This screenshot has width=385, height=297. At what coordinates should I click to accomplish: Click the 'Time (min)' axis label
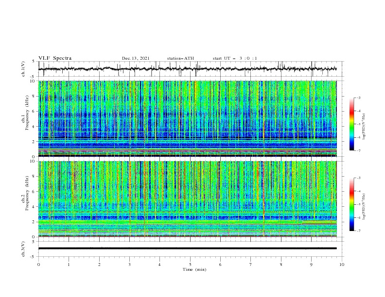click(x=194, y=269)
